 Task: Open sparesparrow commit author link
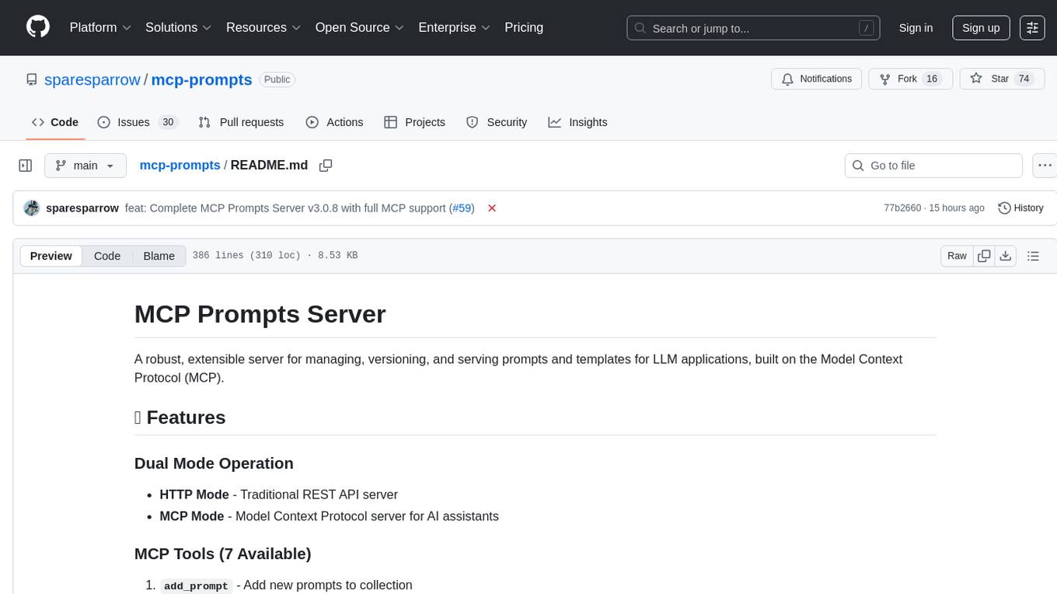click(82, 208)
